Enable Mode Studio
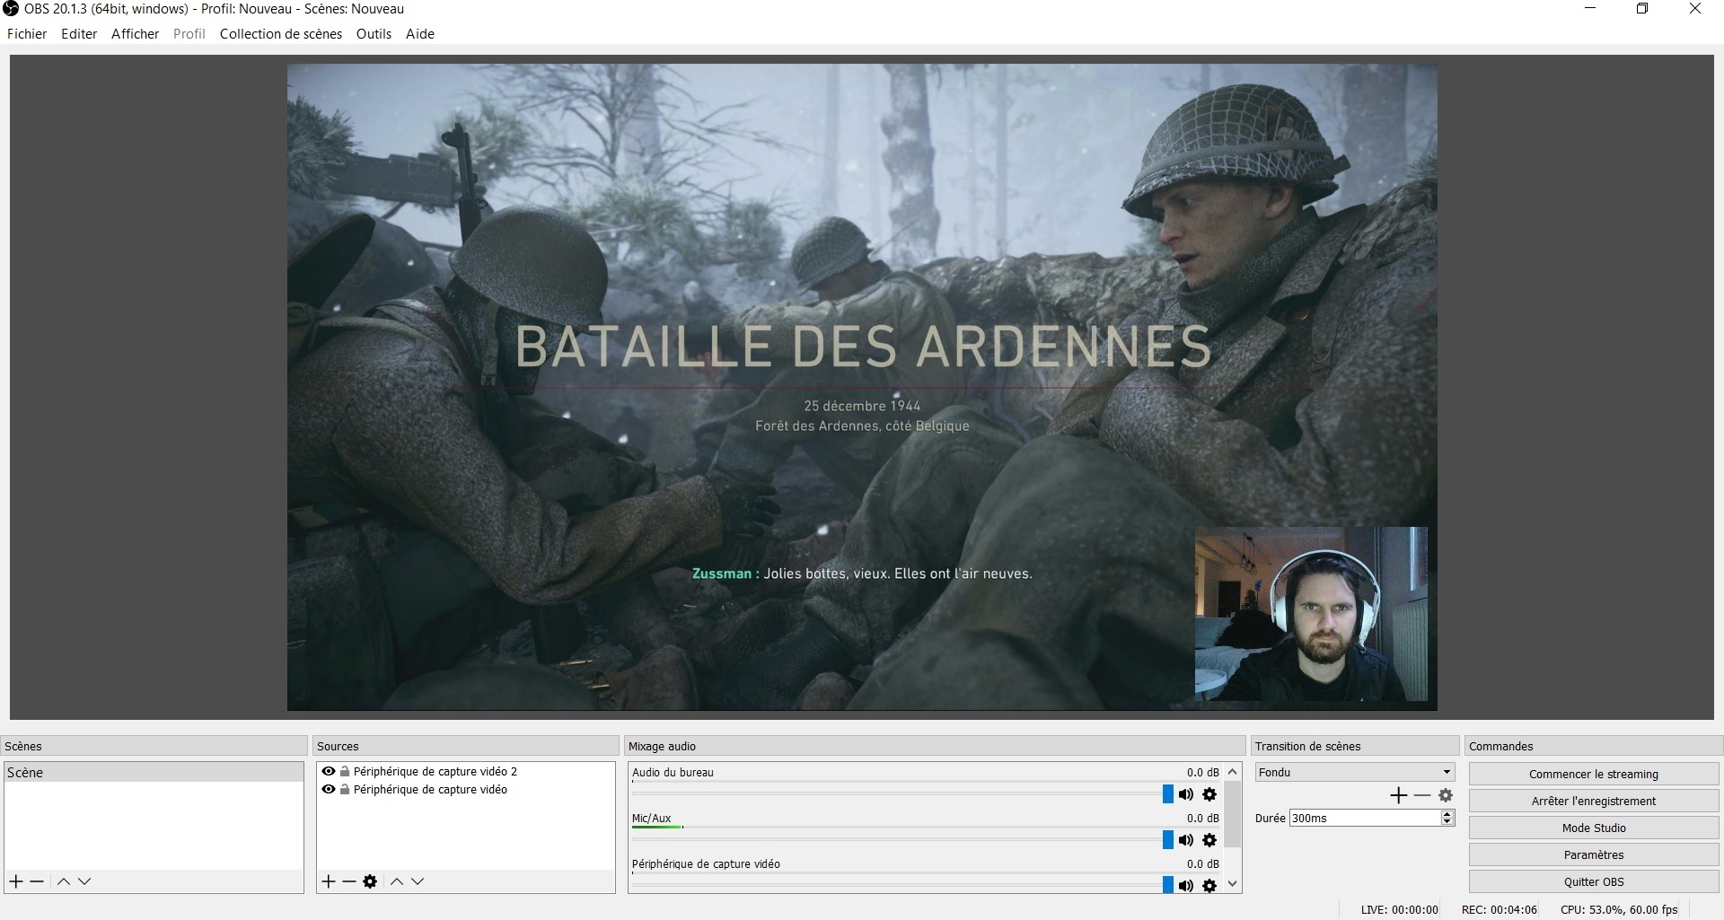Image resolution: width=1724 pixels, height=920 pixels. coord(1594,828)
